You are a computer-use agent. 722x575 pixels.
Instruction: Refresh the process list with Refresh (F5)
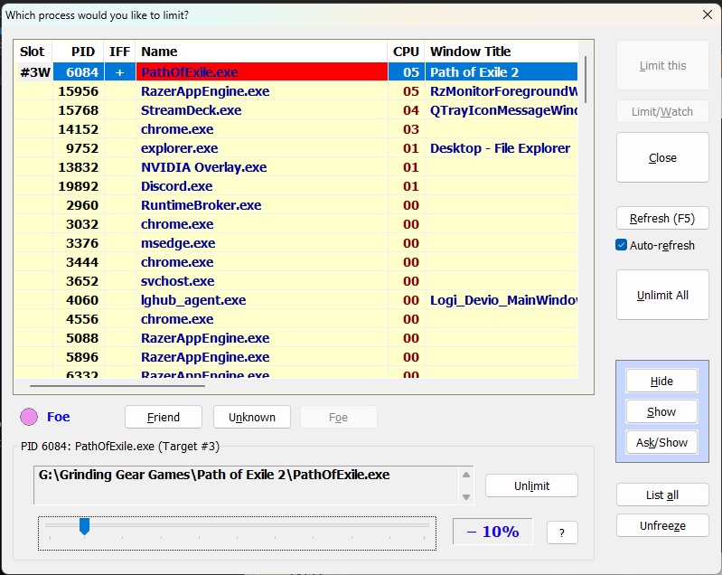[662, 218]
